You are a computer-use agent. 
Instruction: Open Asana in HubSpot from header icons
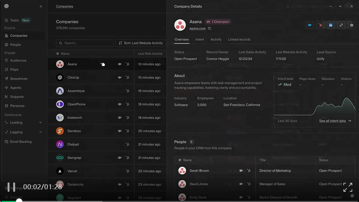pyautogui.click(x=320, y=25)
